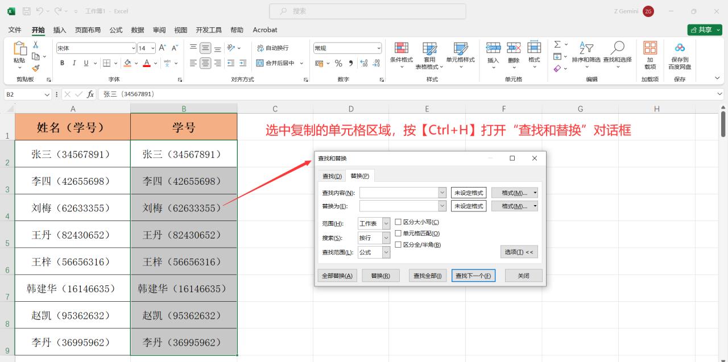Image resolution: width=728 pixels, height=362 pixels.
Task: Click the Format Painter brush icon
Action: 35,68
